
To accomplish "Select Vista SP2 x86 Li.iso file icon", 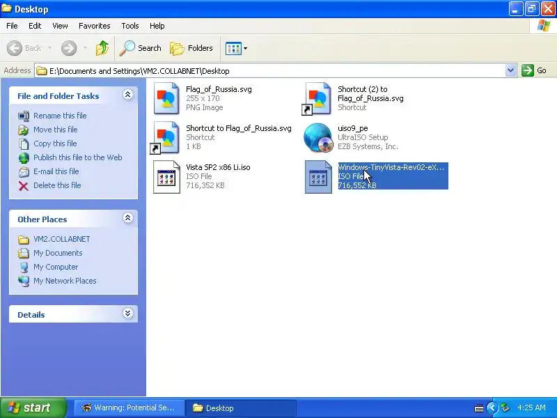I will pyautogui.click(x=166, y=177).
